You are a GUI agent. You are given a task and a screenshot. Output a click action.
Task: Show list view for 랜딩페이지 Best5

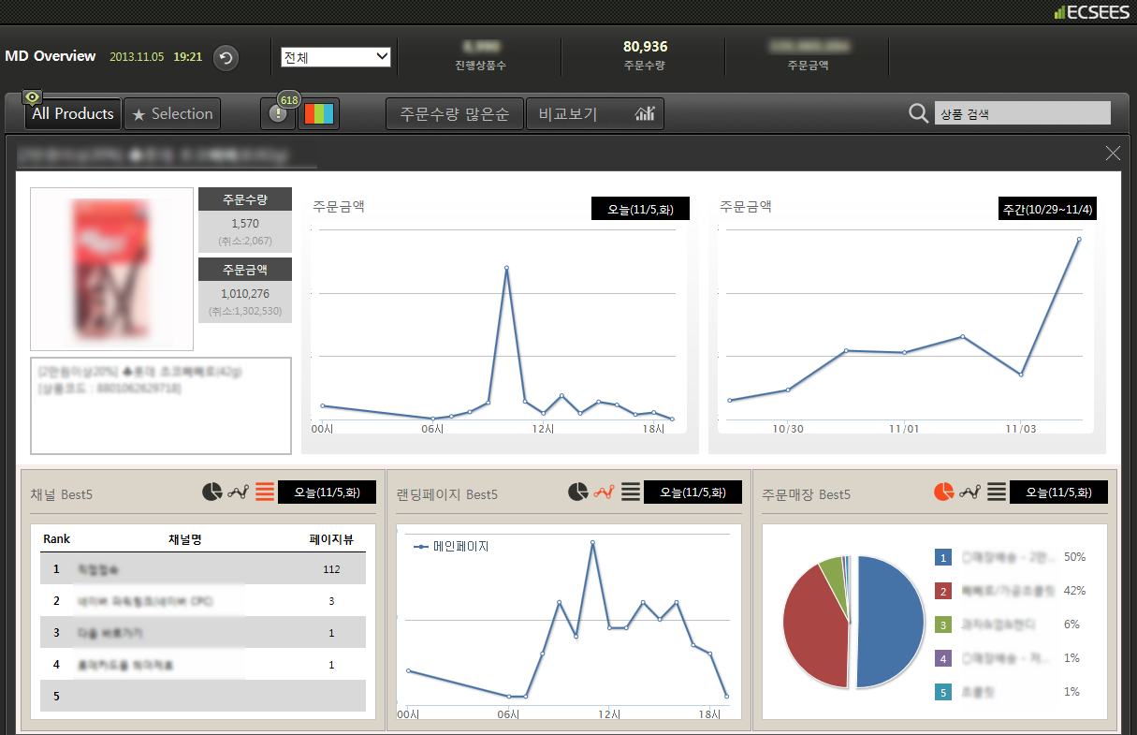point(631,492)
